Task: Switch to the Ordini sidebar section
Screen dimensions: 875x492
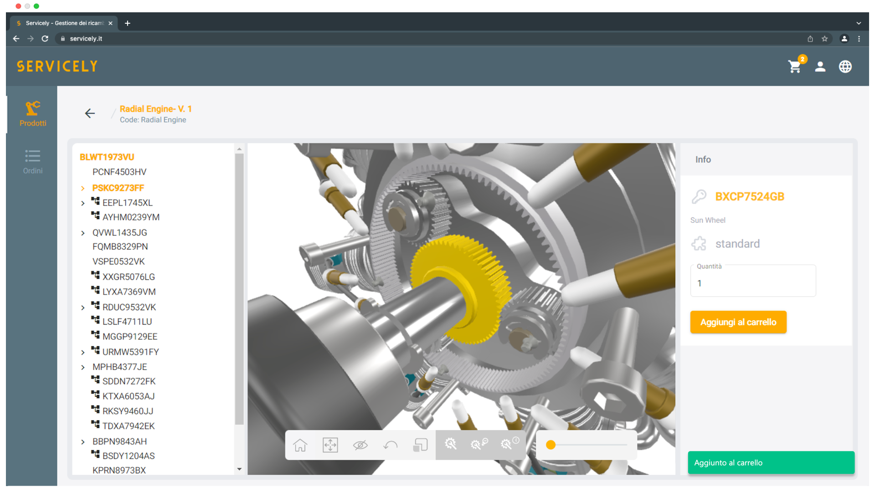Action: [32, 162]
